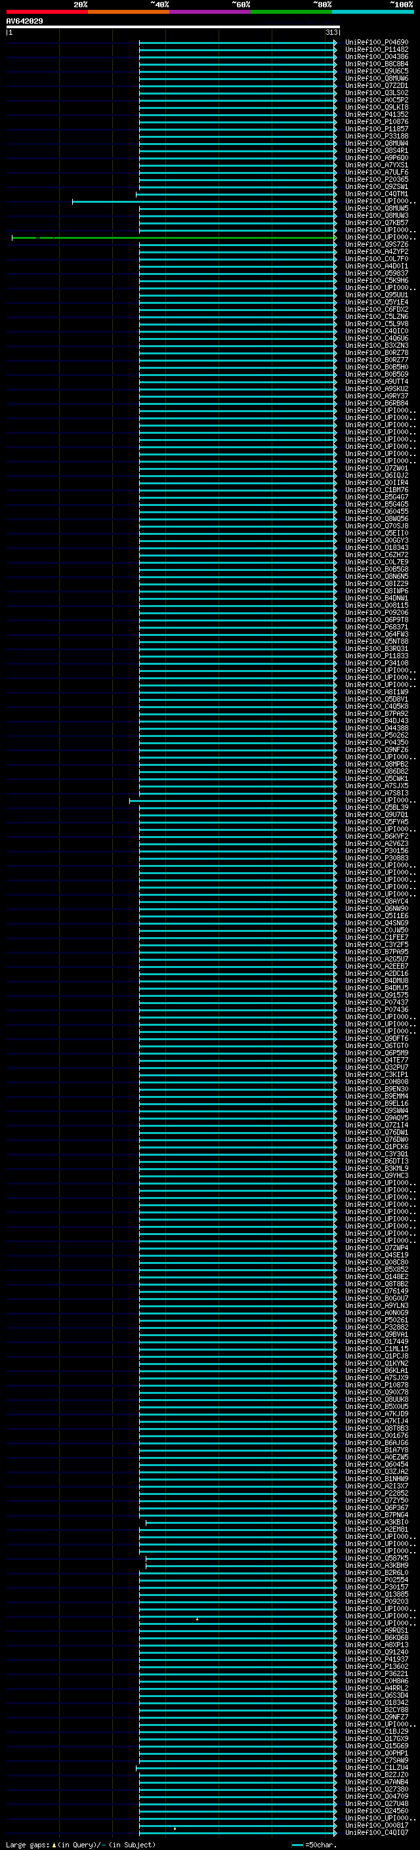
Task: Open the UniRef100_P30883 entry
Action: point(376,858)
